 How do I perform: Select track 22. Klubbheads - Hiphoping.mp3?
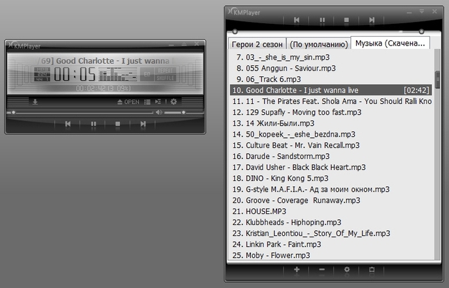331,222
